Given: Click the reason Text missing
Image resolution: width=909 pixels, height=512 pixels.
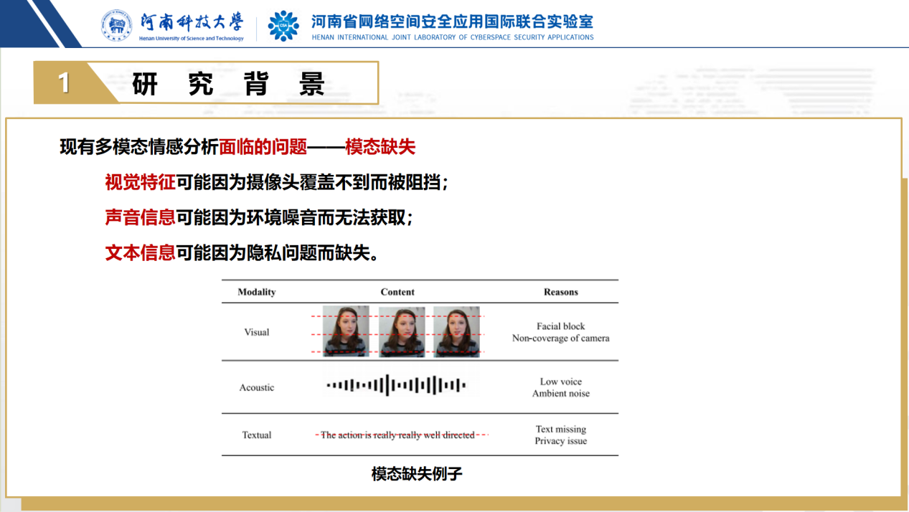Looking at the screenshot, I should [561, 429].
